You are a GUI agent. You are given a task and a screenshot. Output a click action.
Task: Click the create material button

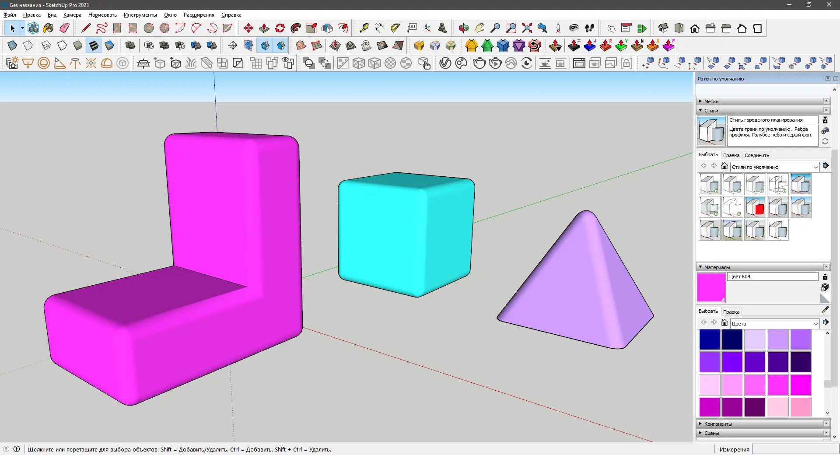pyautogui.click(x=825, y=287)
